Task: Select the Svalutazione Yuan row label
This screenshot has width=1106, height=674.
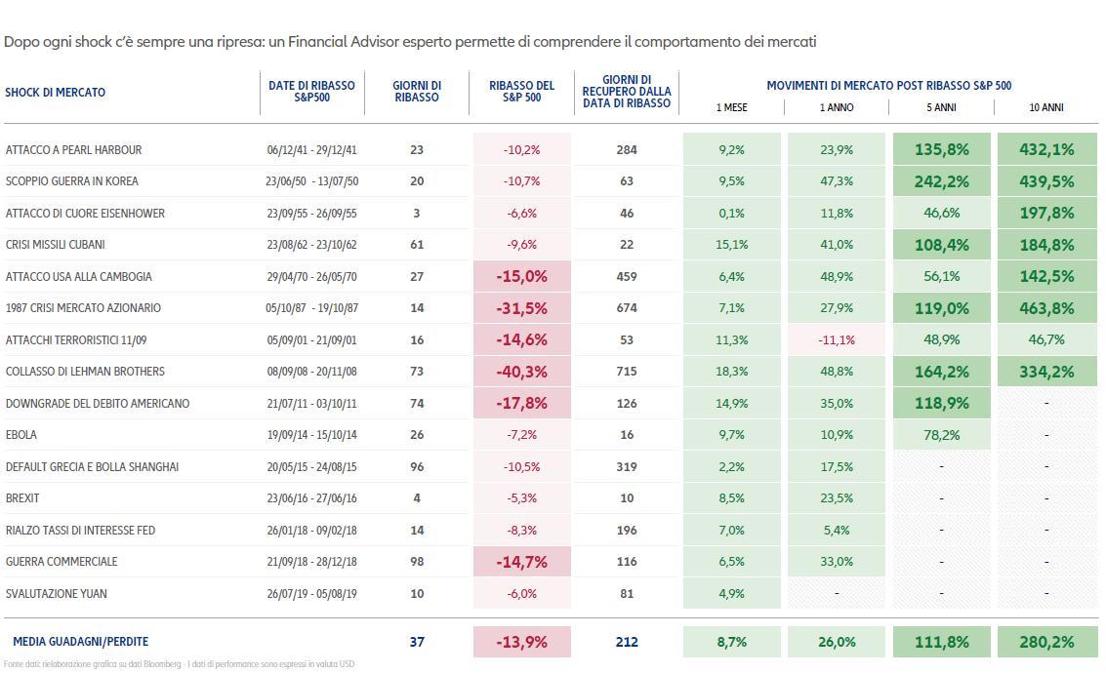Action: (57, 594)
